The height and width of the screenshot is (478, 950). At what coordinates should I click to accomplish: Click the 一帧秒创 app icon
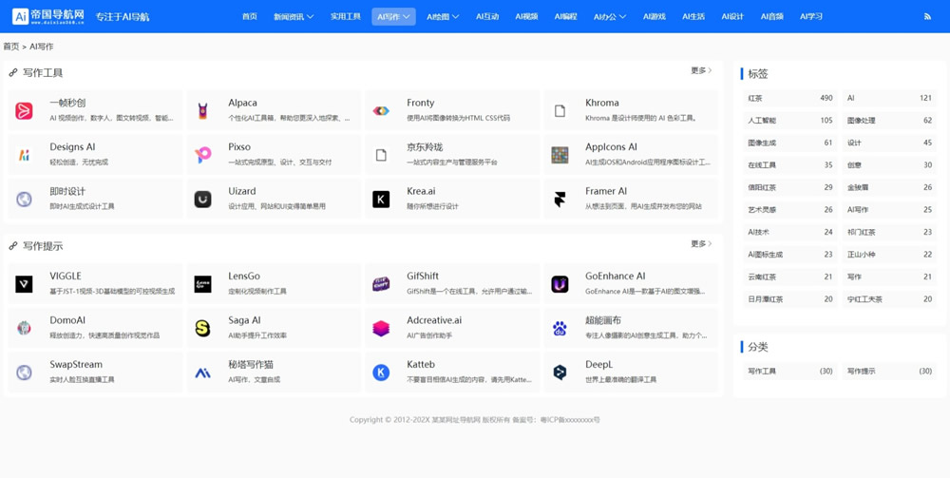[x=25, y=111]
